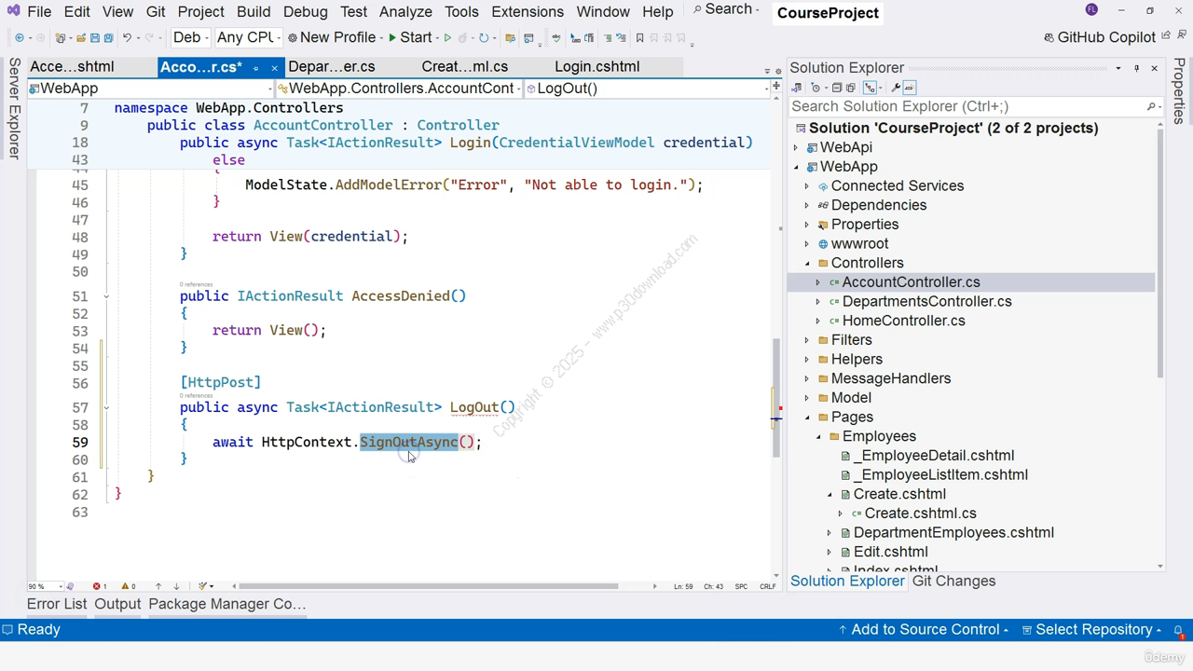Click the notifications bell in status bar
This screenshot has height=671, width=1193.
1178,630
